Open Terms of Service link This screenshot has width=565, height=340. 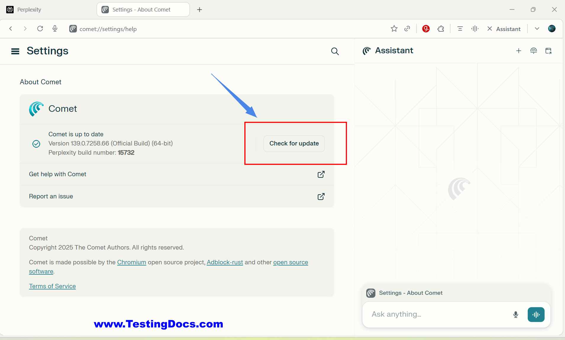pyautogui.click(x=52, y=286)
